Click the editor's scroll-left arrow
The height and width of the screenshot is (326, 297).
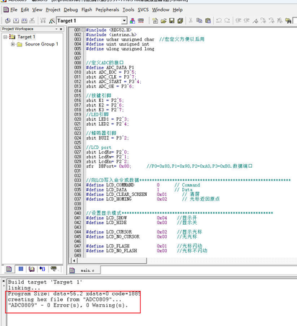(x=74, y=260)
